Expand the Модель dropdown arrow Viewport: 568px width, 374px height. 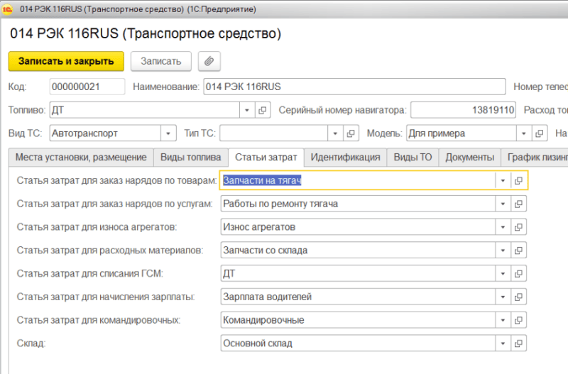coord(524,133)
